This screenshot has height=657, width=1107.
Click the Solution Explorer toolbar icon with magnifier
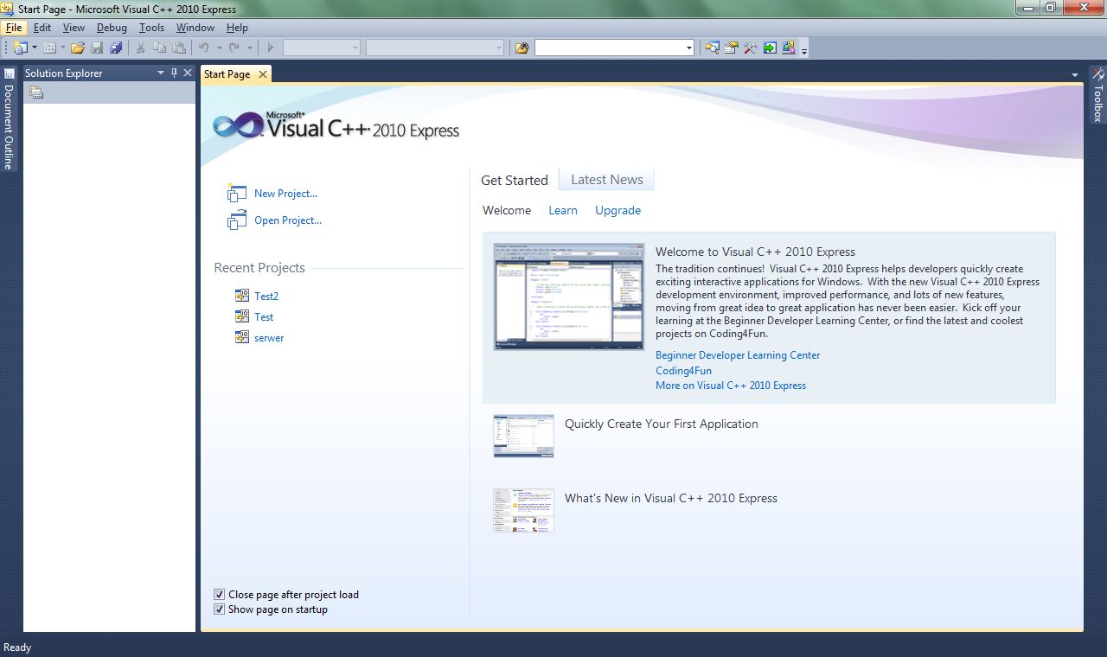pos(712,48)
